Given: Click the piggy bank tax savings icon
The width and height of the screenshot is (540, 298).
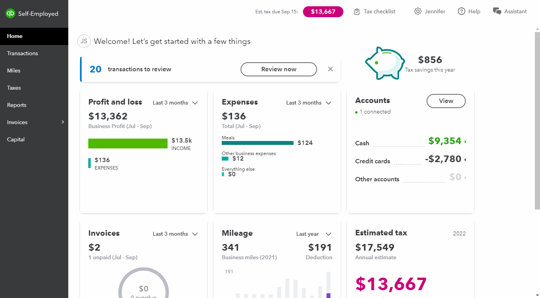Looking at the screenshot, I should pyautogui.click(x=385, y=63).
